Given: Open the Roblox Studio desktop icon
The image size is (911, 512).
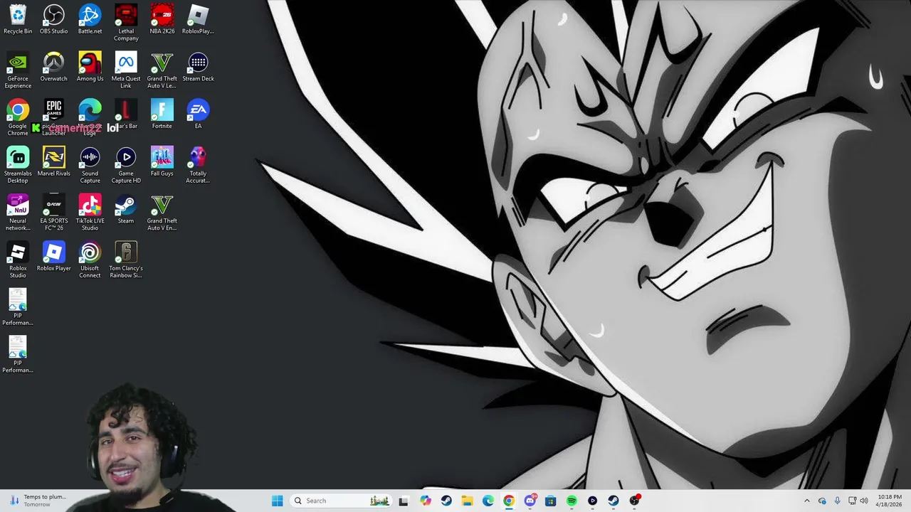Looking at the screenshot, I should point(18,260).
